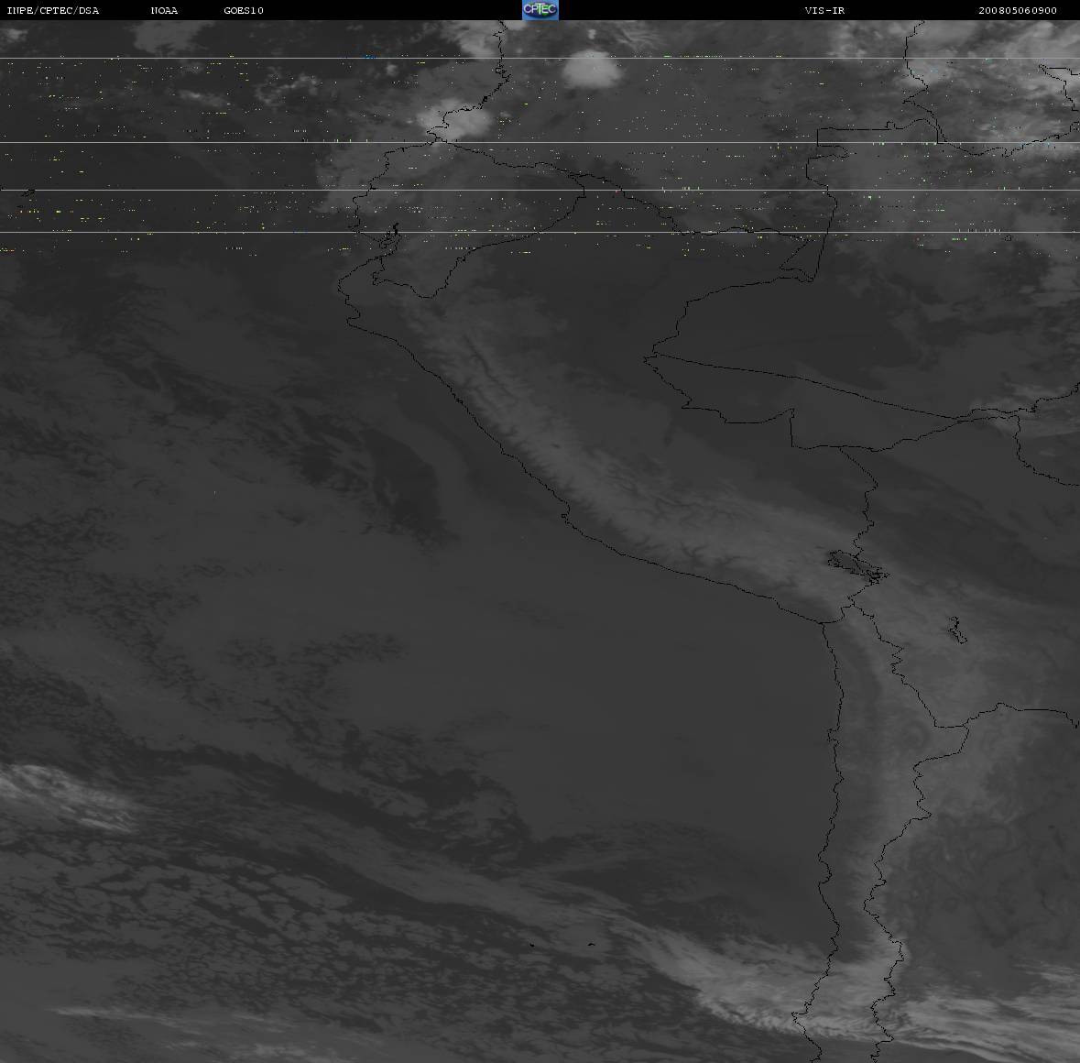Click the GOES10 satellite label

coord(244,10)
